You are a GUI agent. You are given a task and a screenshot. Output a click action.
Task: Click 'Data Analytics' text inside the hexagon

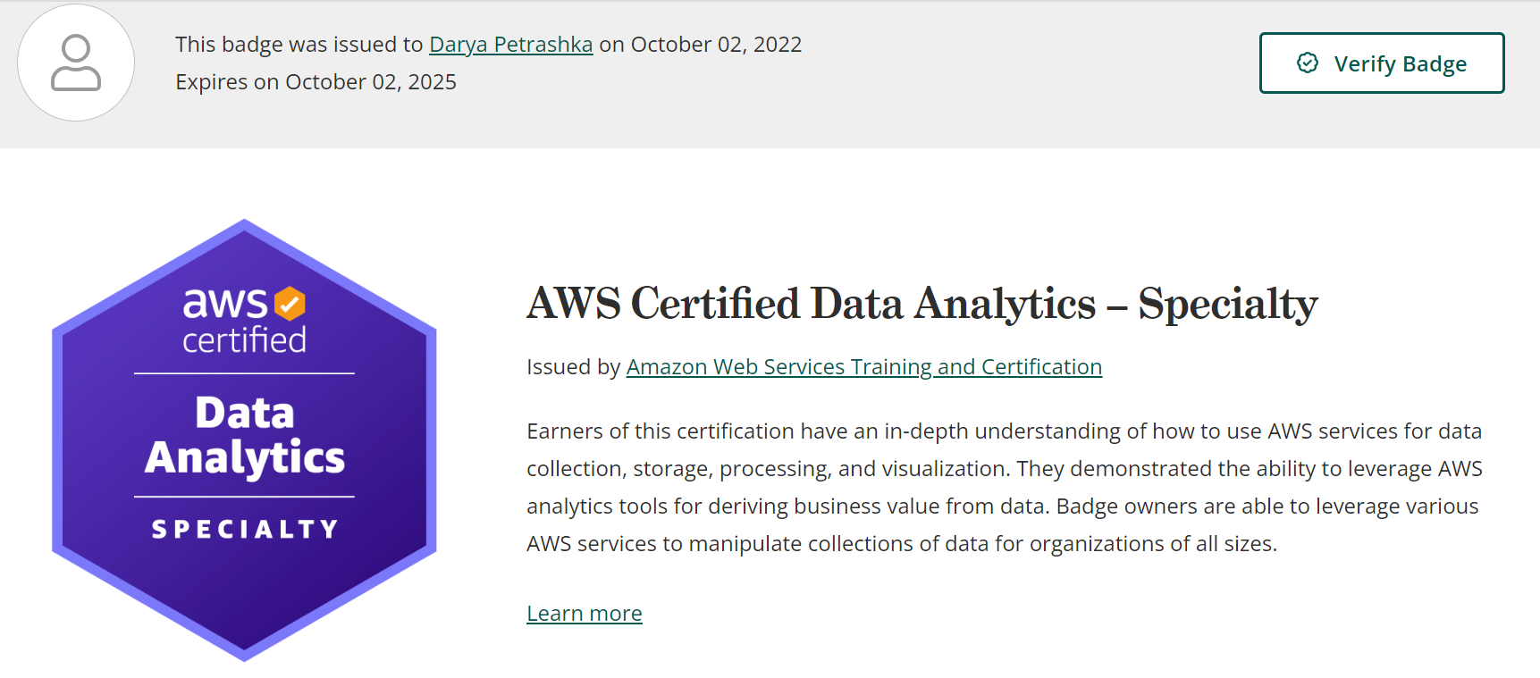(x=245, y=437)
